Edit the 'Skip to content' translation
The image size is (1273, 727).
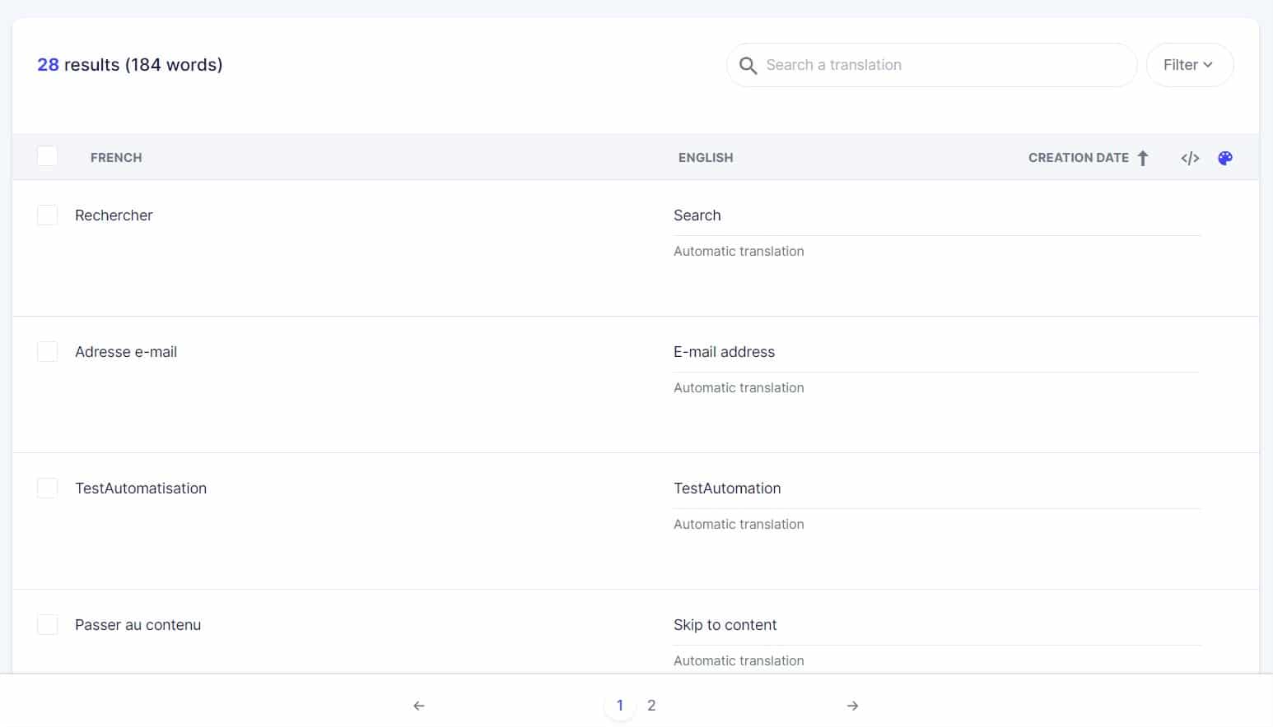[x=935, y=625]
